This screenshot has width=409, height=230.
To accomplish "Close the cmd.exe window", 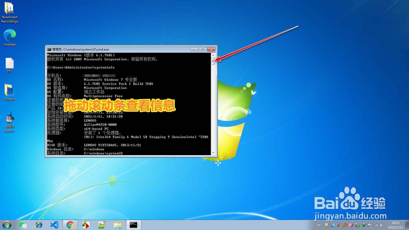I will pyautogui.click(x=211, y=49).
